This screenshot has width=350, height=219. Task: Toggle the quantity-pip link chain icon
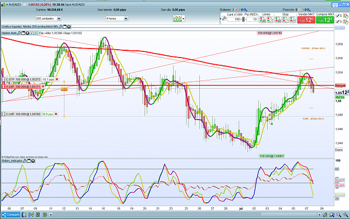[243, 20]
